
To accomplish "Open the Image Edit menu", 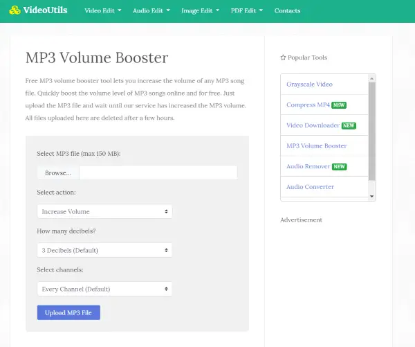I will tap(200, 10).
